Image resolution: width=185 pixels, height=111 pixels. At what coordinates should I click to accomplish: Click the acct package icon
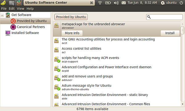(x=56, y=40)
